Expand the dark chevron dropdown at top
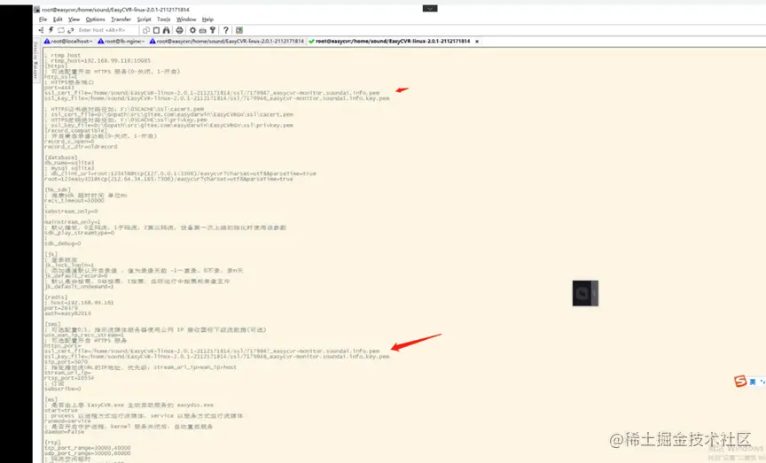This screenshot has height=463, width=766. (430, 8)
